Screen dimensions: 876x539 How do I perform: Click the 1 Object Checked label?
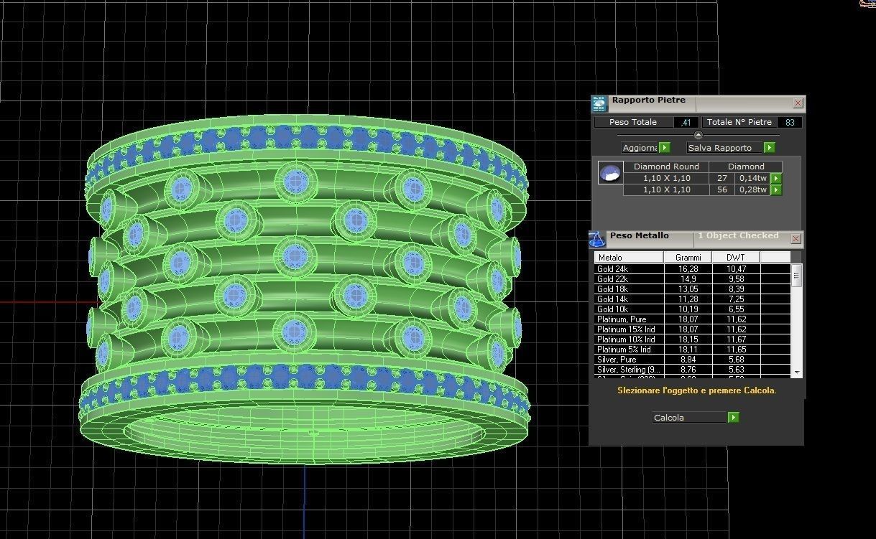738,235
